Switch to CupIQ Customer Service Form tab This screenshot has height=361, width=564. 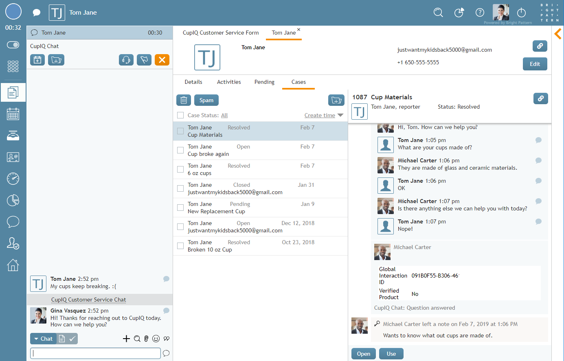221,33
